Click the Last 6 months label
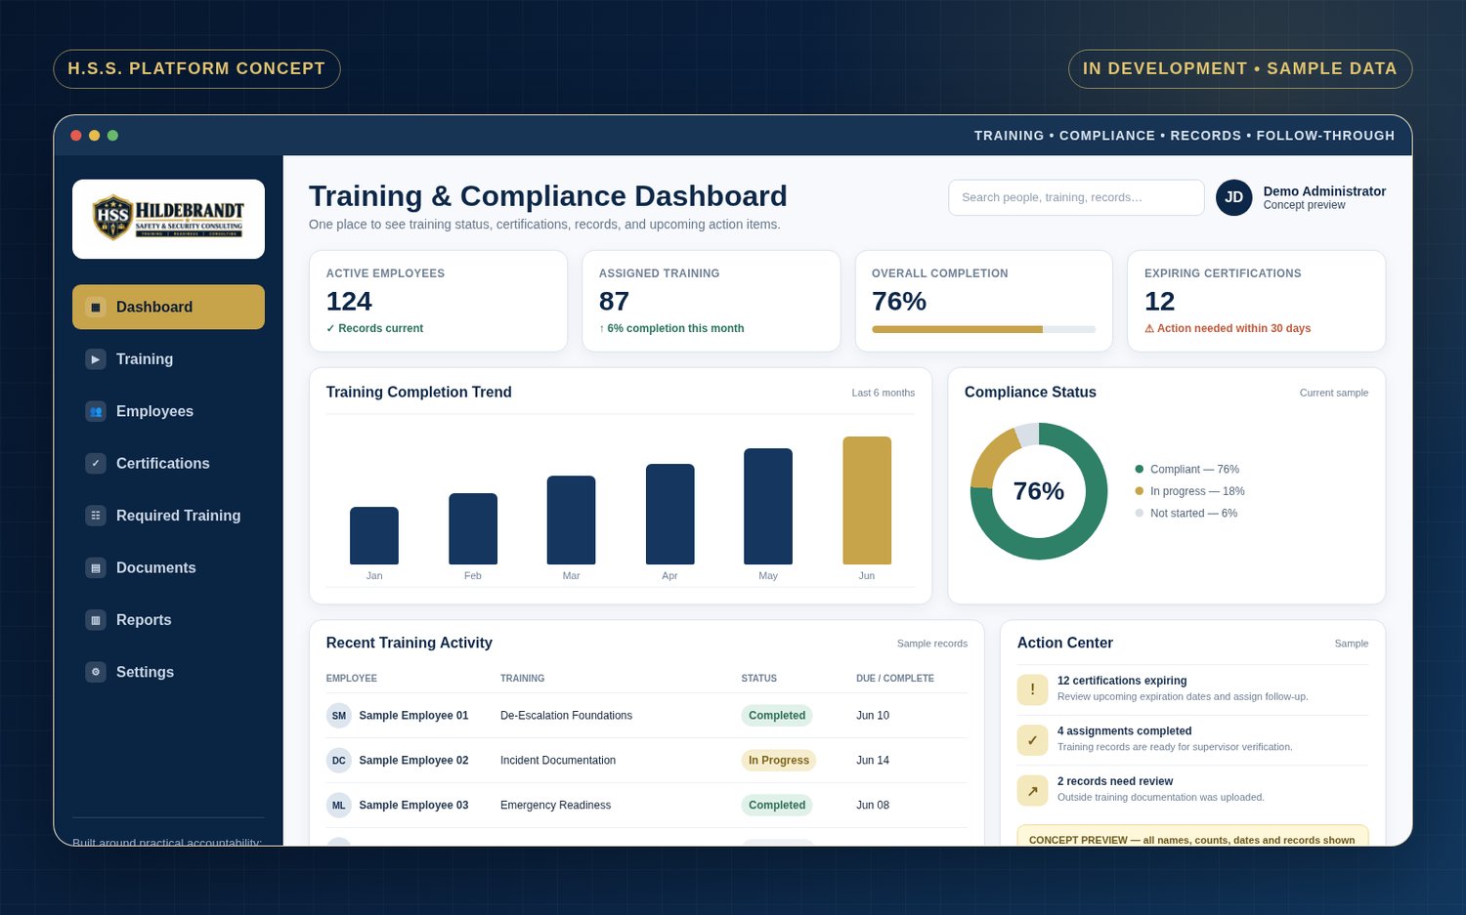The width and height of the screenshot is (1466, 915). pos(884,393)
